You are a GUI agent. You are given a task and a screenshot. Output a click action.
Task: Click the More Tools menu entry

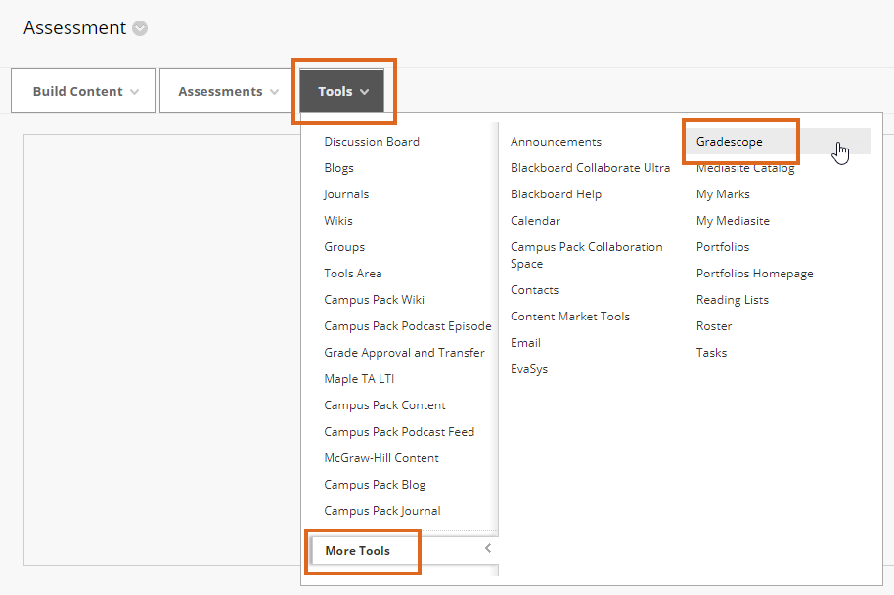tap(358, 551)
